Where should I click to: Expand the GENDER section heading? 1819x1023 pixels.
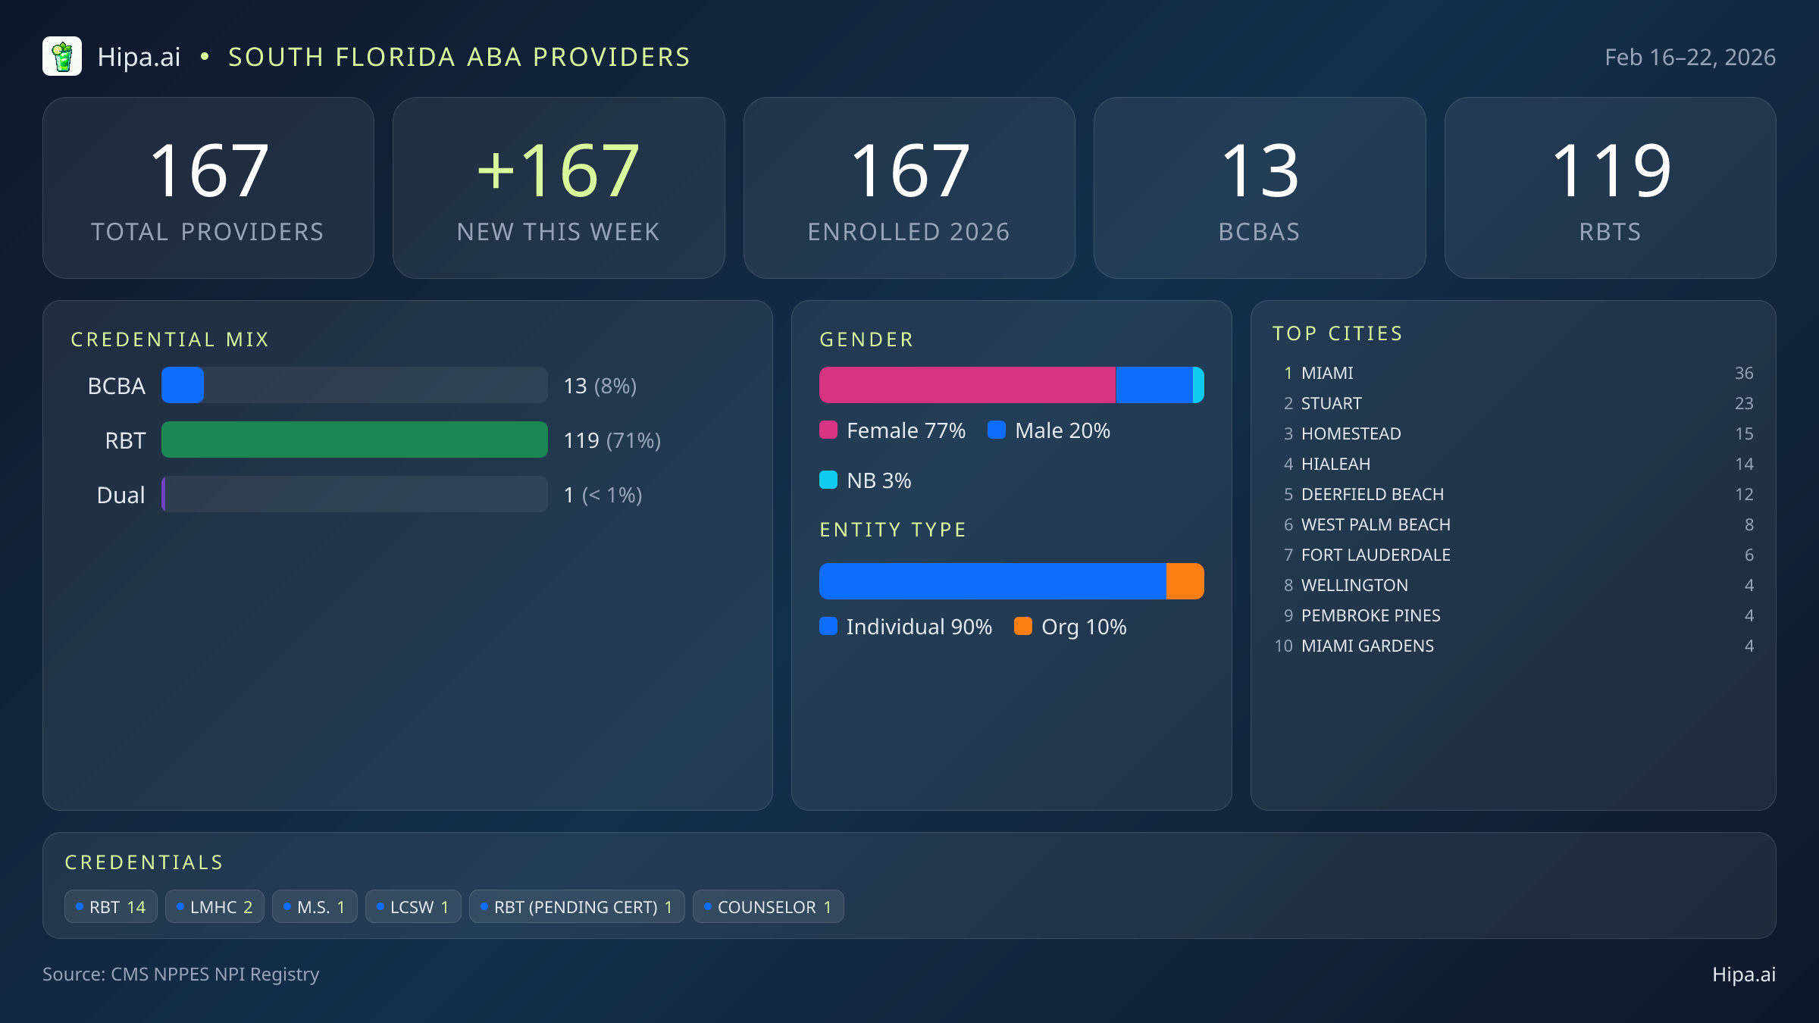click(866, 339)
